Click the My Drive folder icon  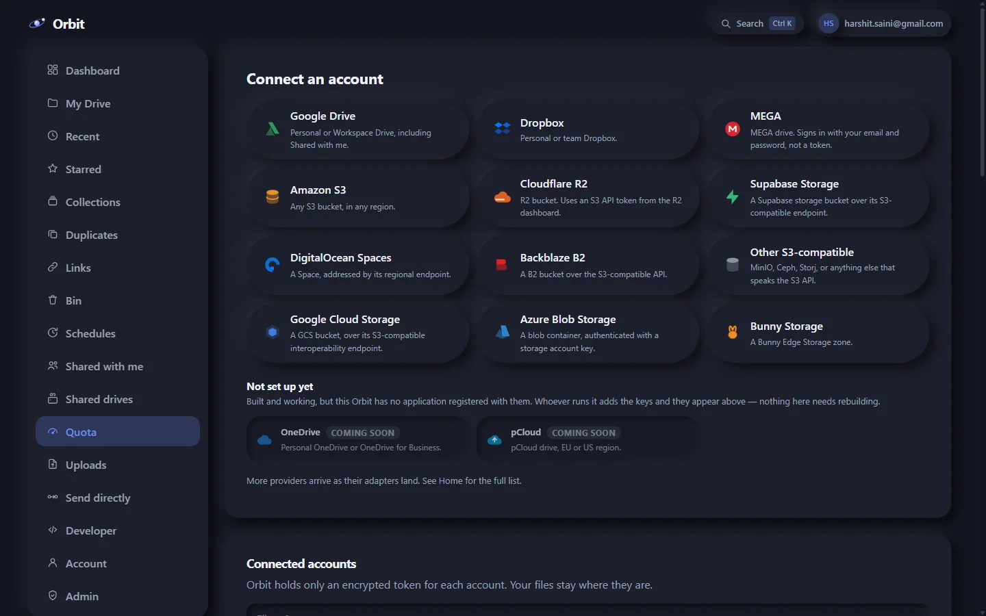[x=53, y=103]
